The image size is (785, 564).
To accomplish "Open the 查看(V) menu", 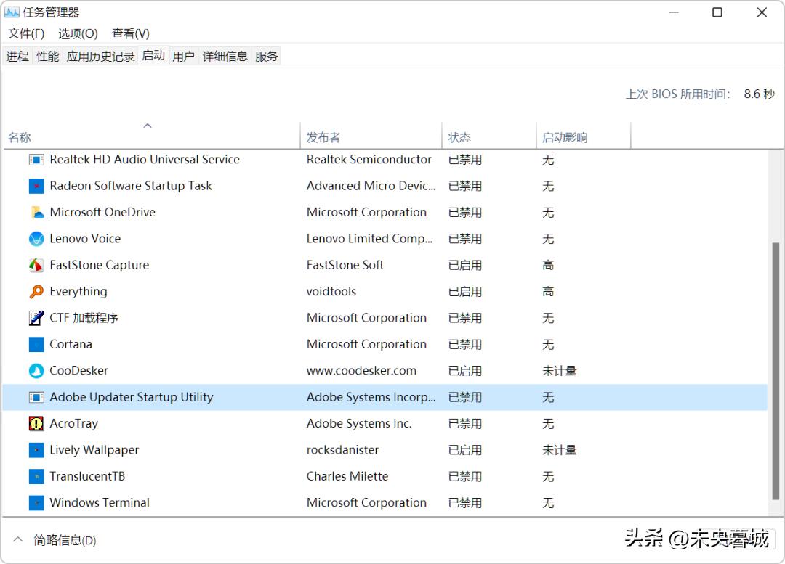I will (x=130, y=33).
